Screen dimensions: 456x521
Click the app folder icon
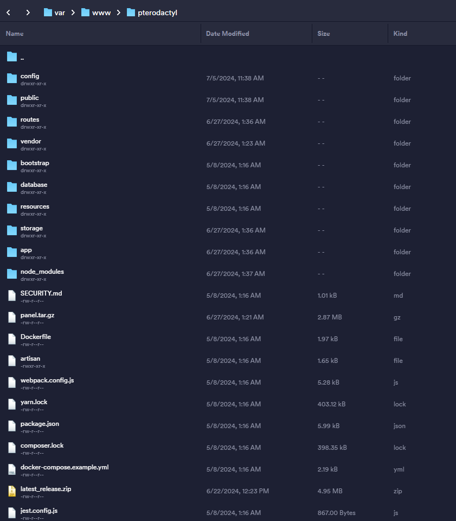coord(12,252)
